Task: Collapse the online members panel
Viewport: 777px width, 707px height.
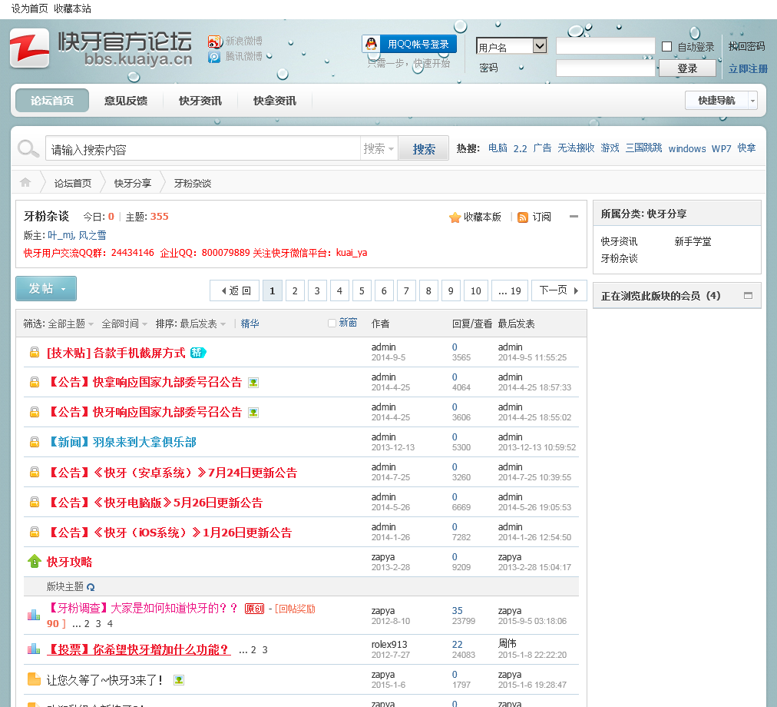Action: coord(748,296)
